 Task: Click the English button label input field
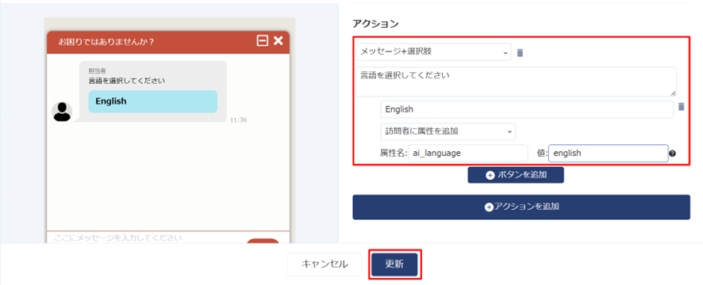(527, 109)
